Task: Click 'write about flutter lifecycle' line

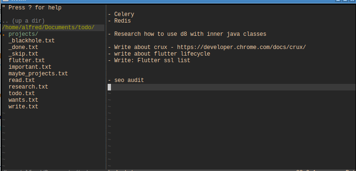Action: 159,54
